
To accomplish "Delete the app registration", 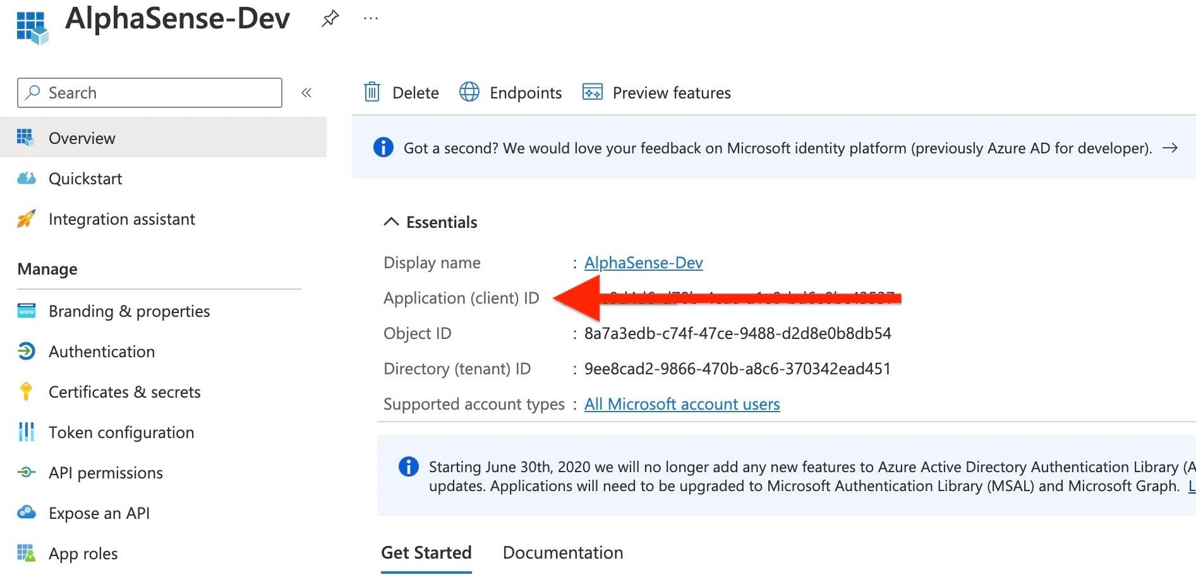I will coord(401,93).
